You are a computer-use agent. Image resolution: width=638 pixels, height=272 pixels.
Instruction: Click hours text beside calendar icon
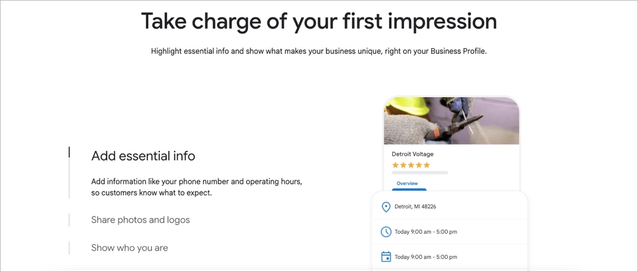pos(426,257)
